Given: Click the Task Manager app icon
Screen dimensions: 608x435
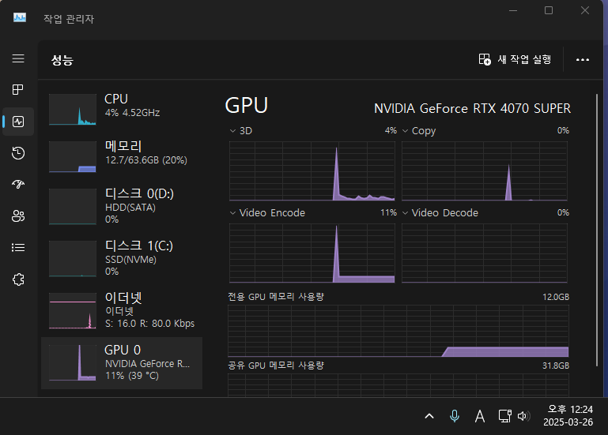Looking at the screenshot, I should (20, 18).
